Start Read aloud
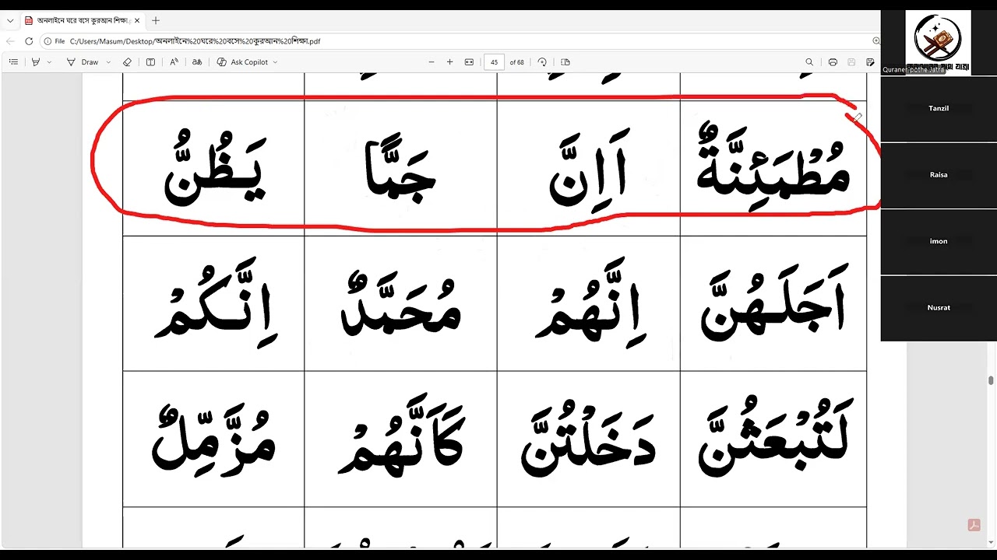 point(174,62)
